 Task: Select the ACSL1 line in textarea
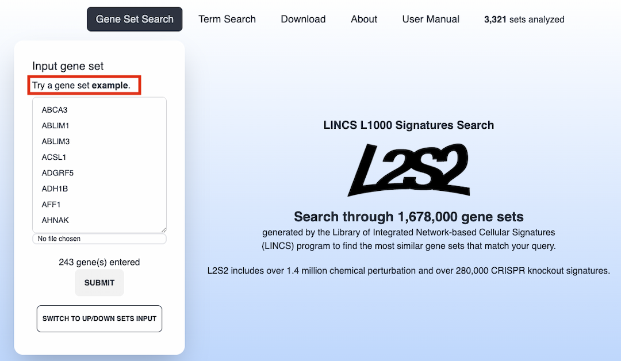point(55,157)
